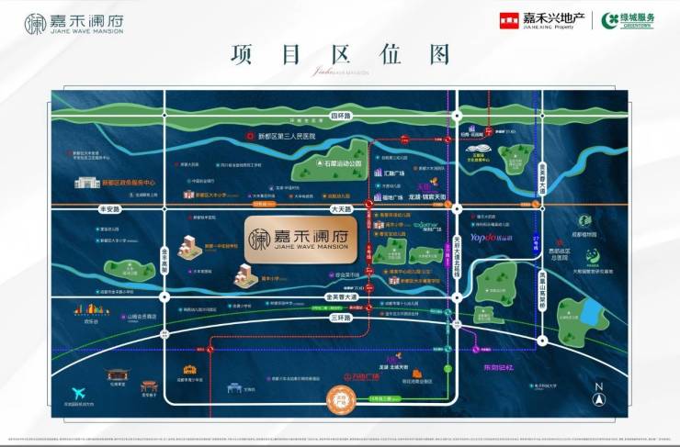
Task: Click the 三环路 road label
Action: click(341, 318)
